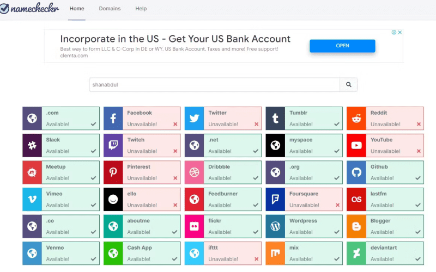Click the OPEN button in the ad
The image size is (436, 272).
point(342,46)
